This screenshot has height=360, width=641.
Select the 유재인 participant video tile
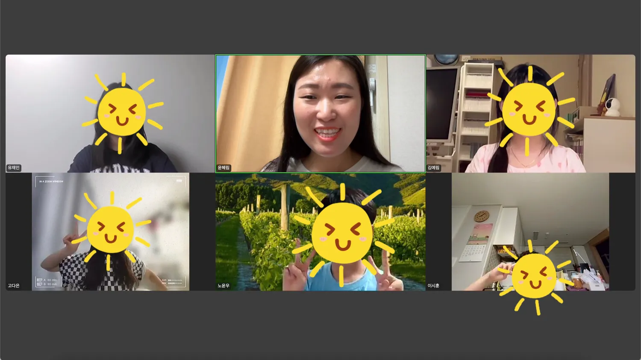110,114
